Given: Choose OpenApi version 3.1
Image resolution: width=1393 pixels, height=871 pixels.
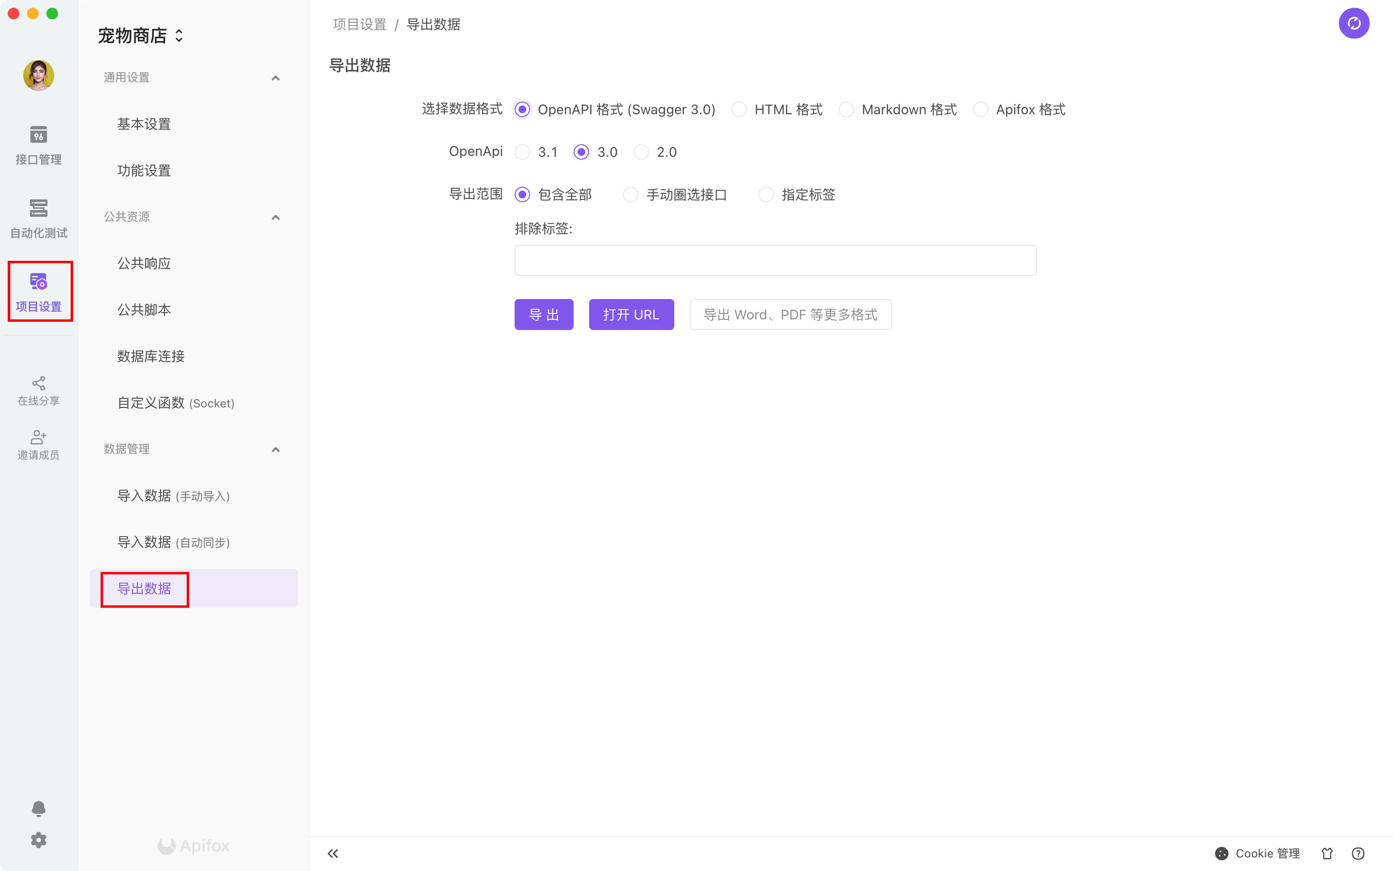Looking at the screenshot, I should point(522,152).
